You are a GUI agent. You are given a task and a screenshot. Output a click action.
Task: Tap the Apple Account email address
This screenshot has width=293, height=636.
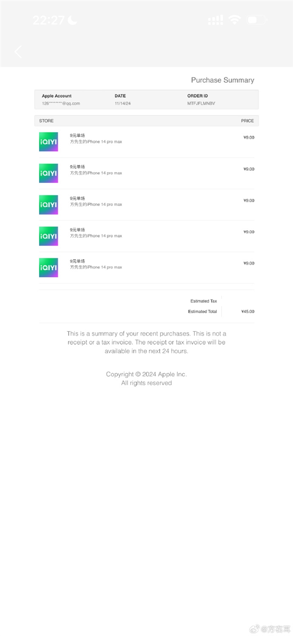61,103
